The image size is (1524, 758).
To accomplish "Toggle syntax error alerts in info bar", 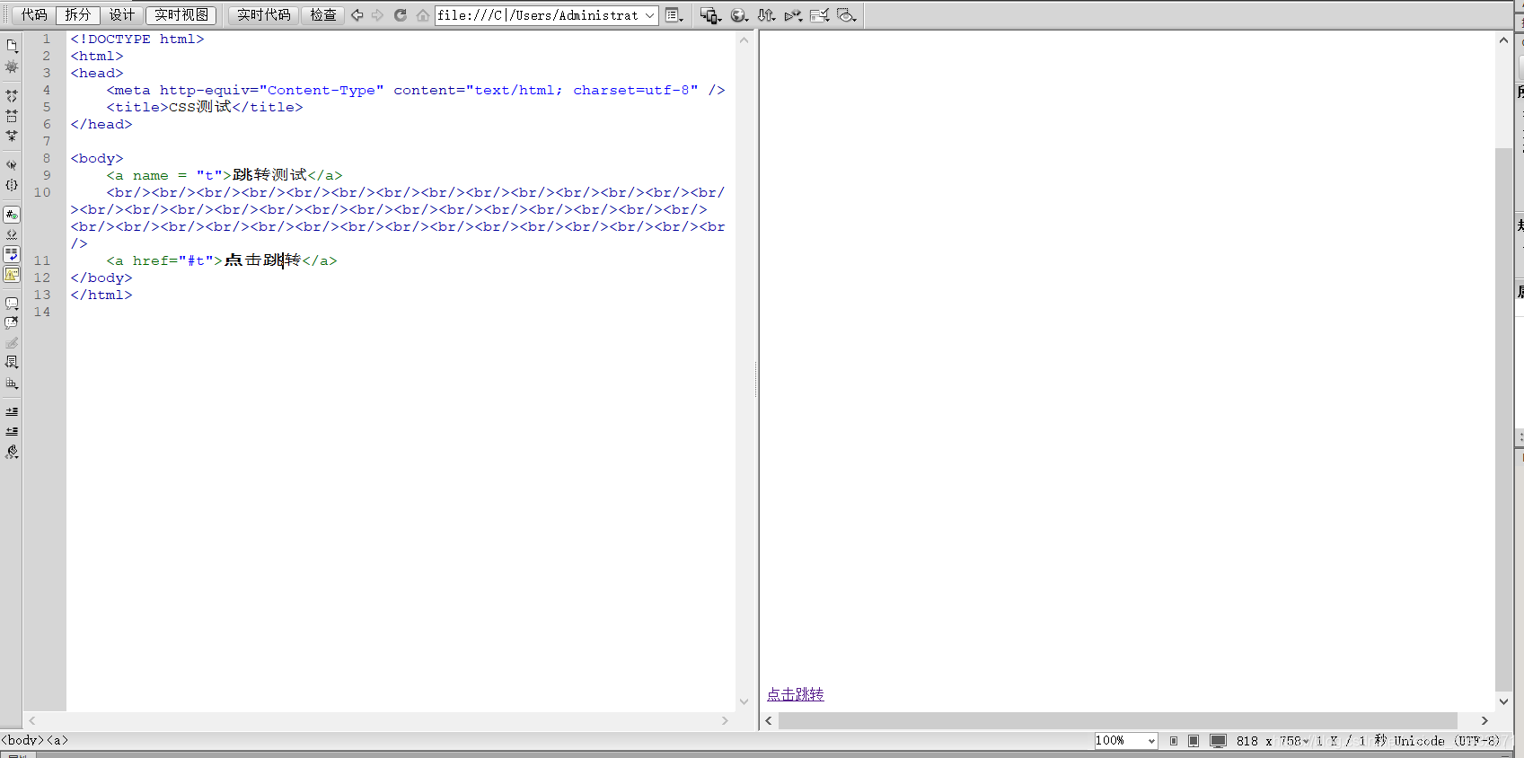I will tap(12, 274).
